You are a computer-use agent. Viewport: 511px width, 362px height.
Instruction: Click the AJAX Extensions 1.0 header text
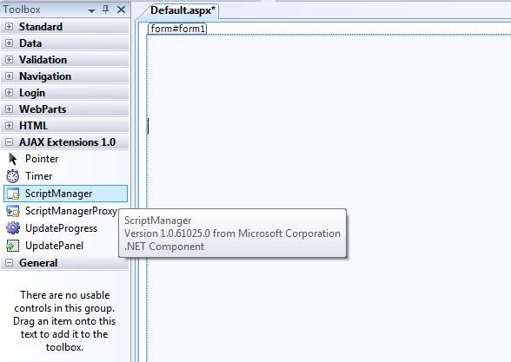(67, 142)
